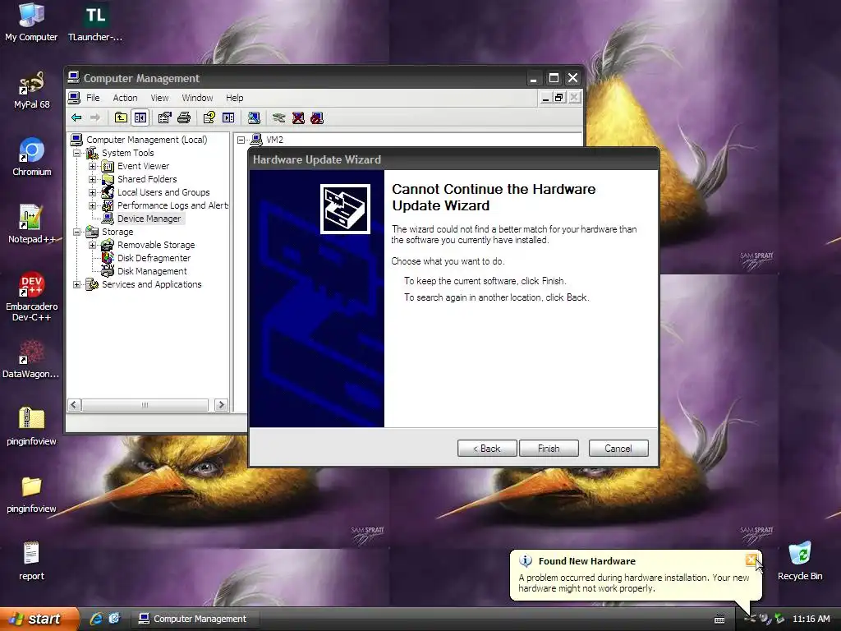Expand the Performance Logs and Alerts node
Screen dimensions: 841x631
pos(92,205)
